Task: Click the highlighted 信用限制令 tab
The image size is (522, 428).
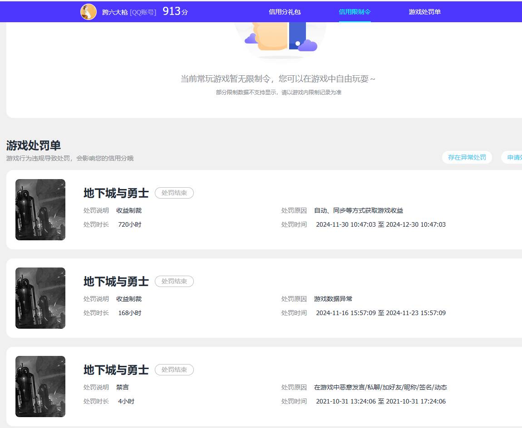Action: pos(355,12)
